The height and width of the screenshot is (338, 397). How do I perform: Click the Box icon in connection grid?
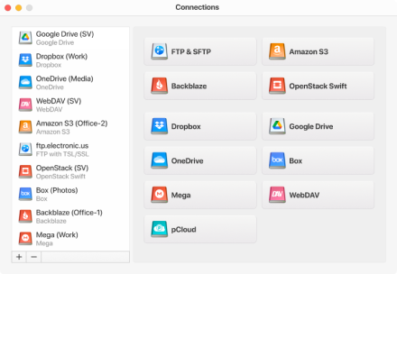coord(277,160)
